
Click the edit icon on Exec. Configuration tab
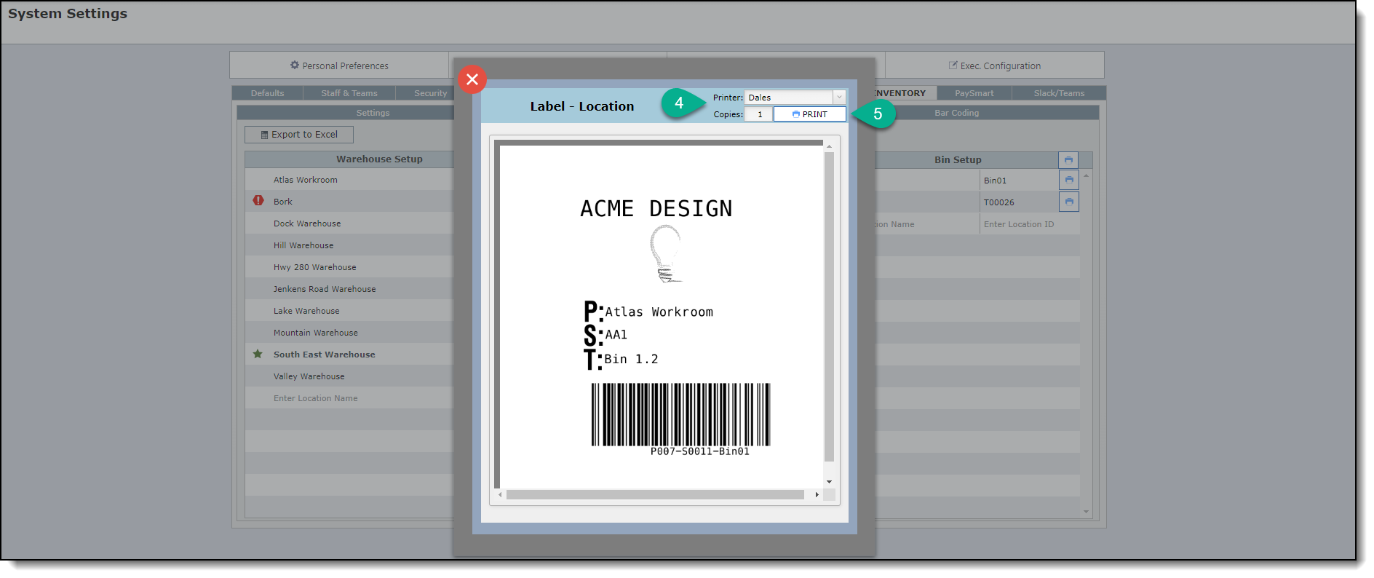953,65
